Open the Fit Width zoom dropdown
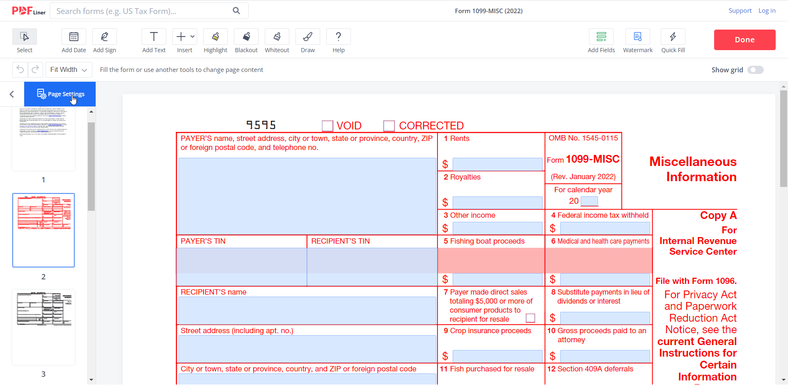Image resolution: width=788 pixels, height=387 pixels. 69,70
